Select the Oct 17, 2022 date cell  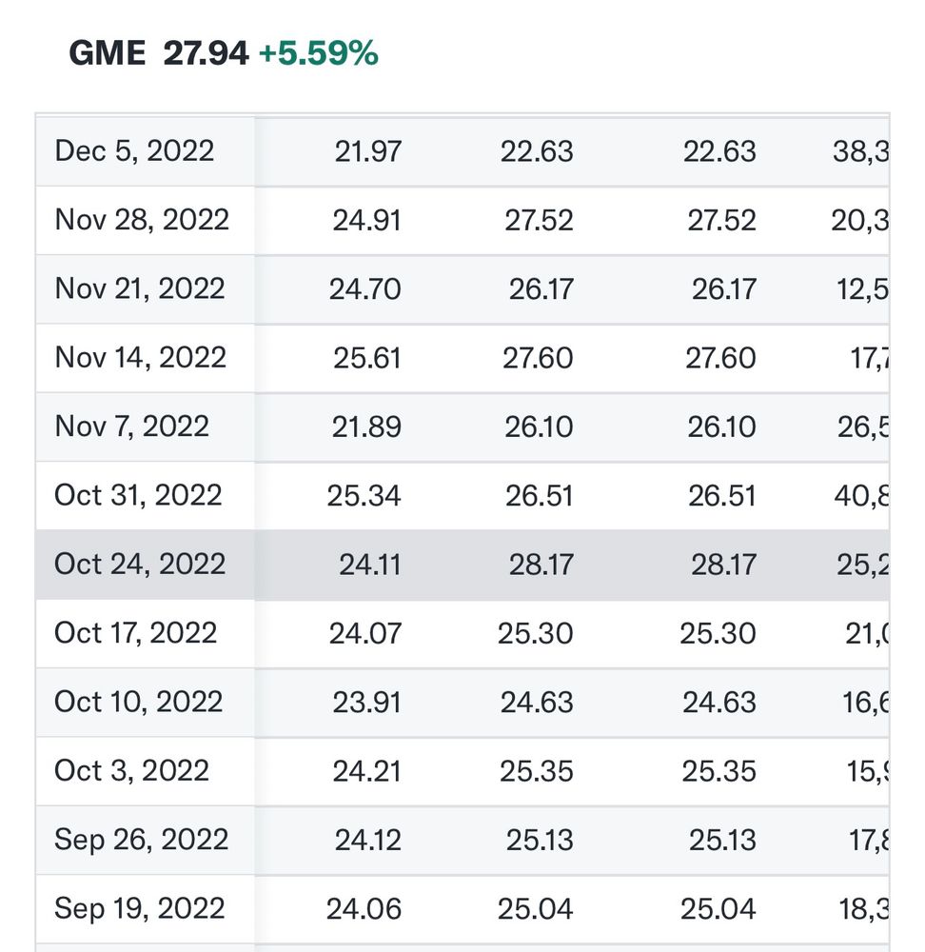[136, 632]
